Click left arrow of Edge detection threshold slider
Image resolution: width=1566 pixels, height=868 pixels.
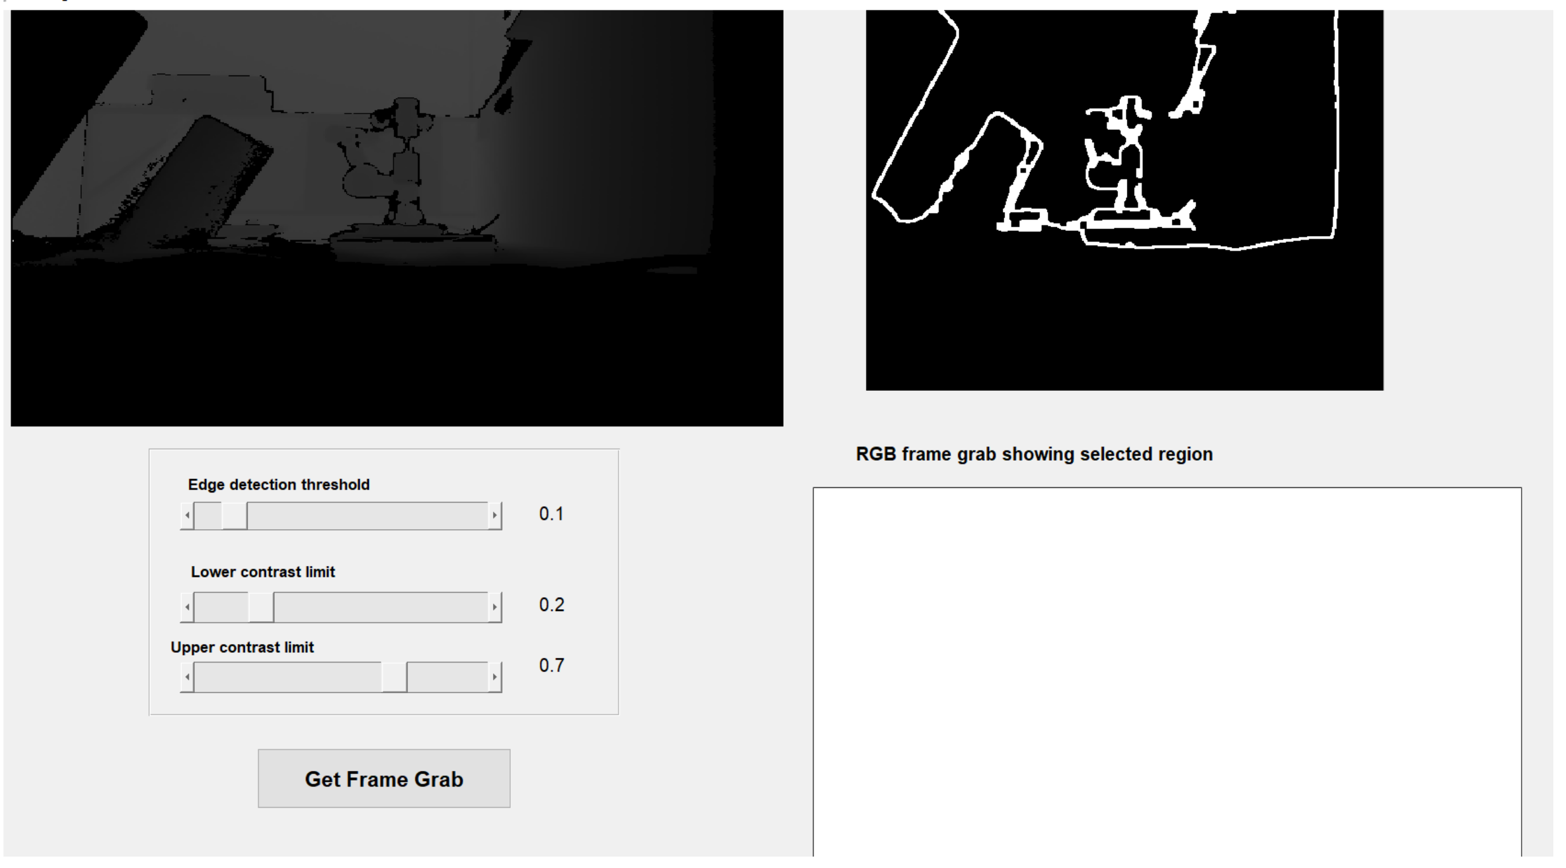coord(187,515)
